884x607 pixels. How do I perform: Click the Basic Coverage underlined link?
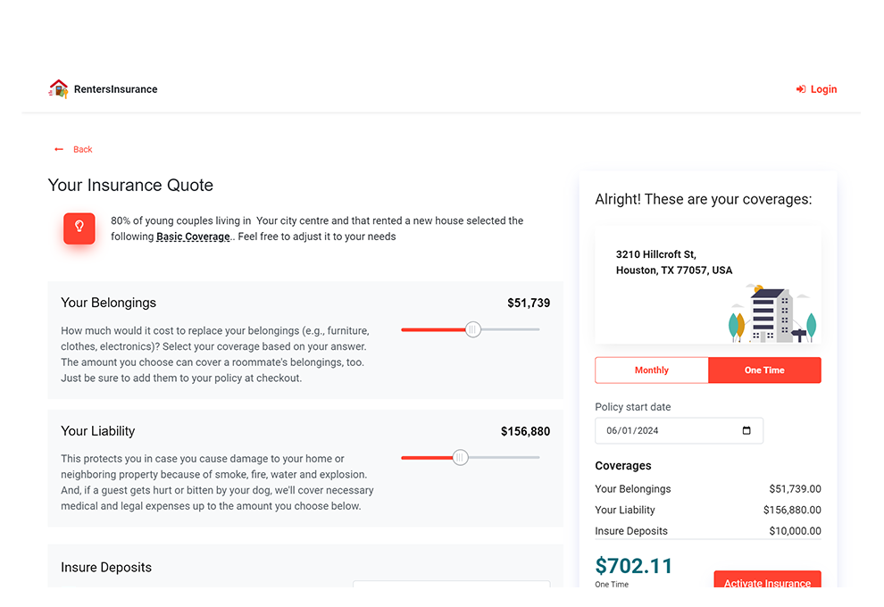point(193,237)
